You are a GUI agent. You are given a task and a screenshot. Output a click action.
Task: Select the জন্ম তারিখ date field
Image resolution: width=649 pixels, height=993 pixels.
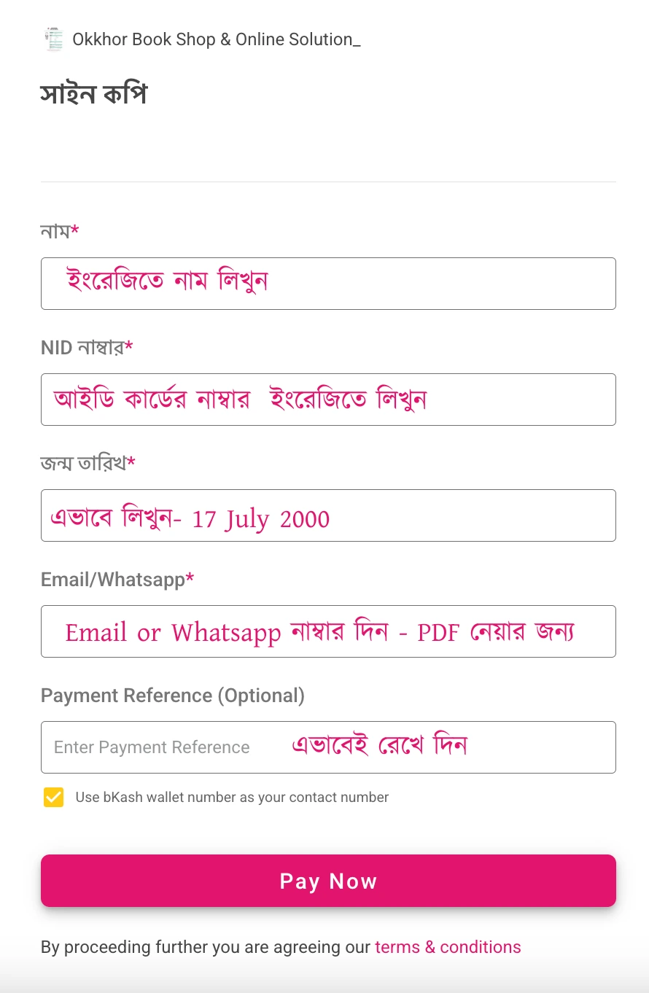[328, 515]
